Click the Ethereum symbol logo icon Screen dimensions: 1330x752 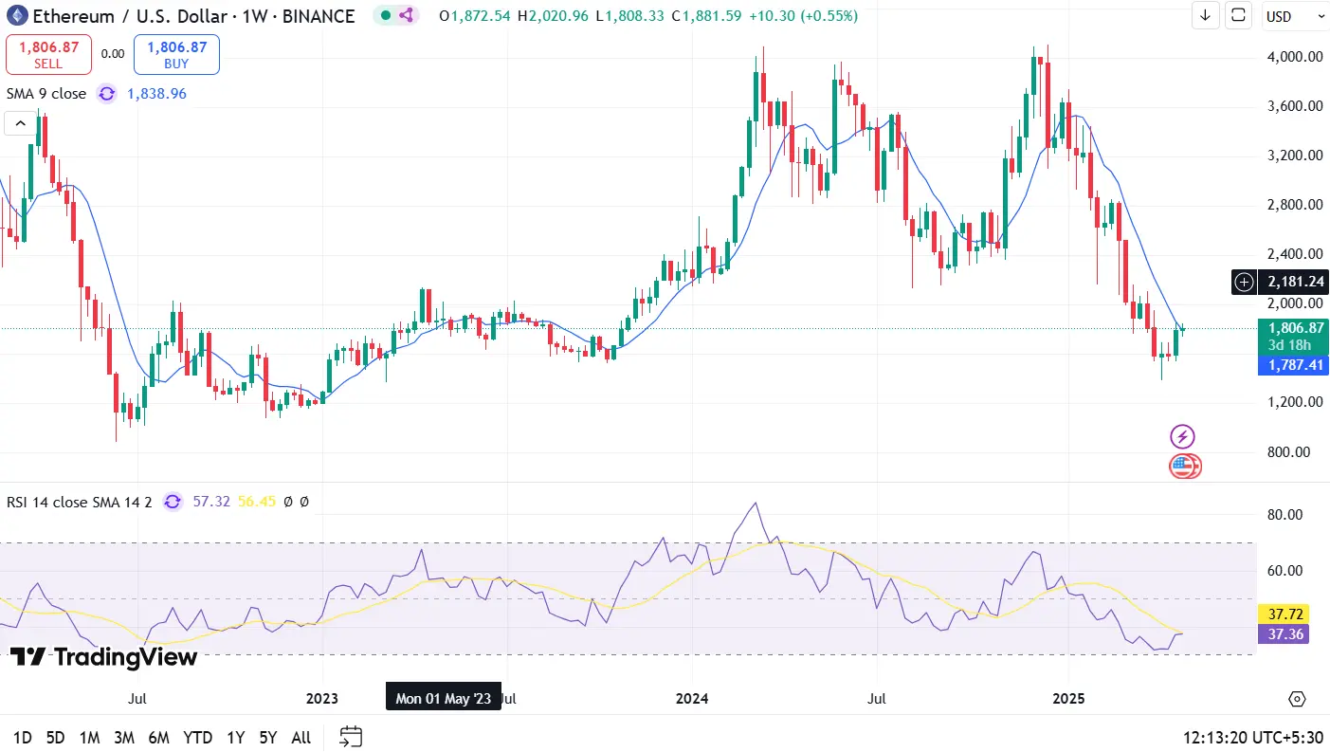tap(17, 16)
